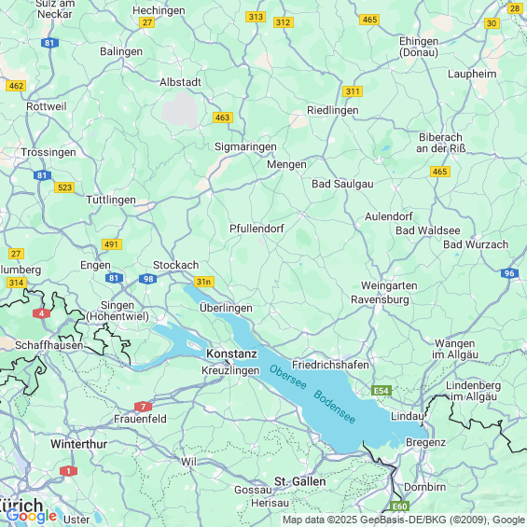Click the 463 road shield near Sigmaringen

[223, 118]
